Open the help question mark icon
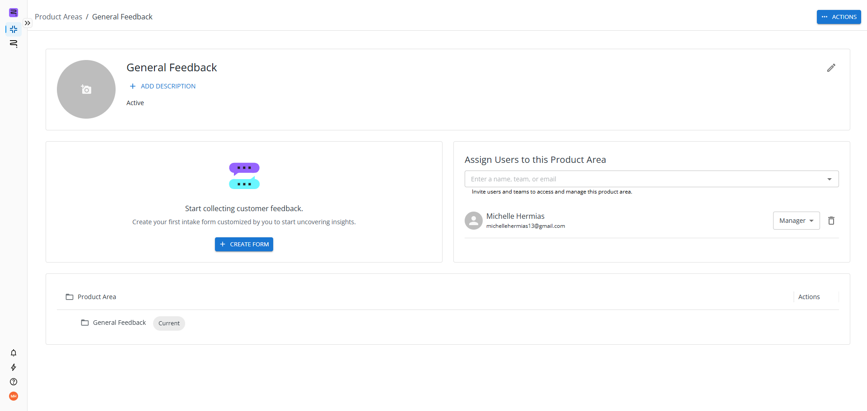Screen dimensions: 867x411 coord(14,382)
